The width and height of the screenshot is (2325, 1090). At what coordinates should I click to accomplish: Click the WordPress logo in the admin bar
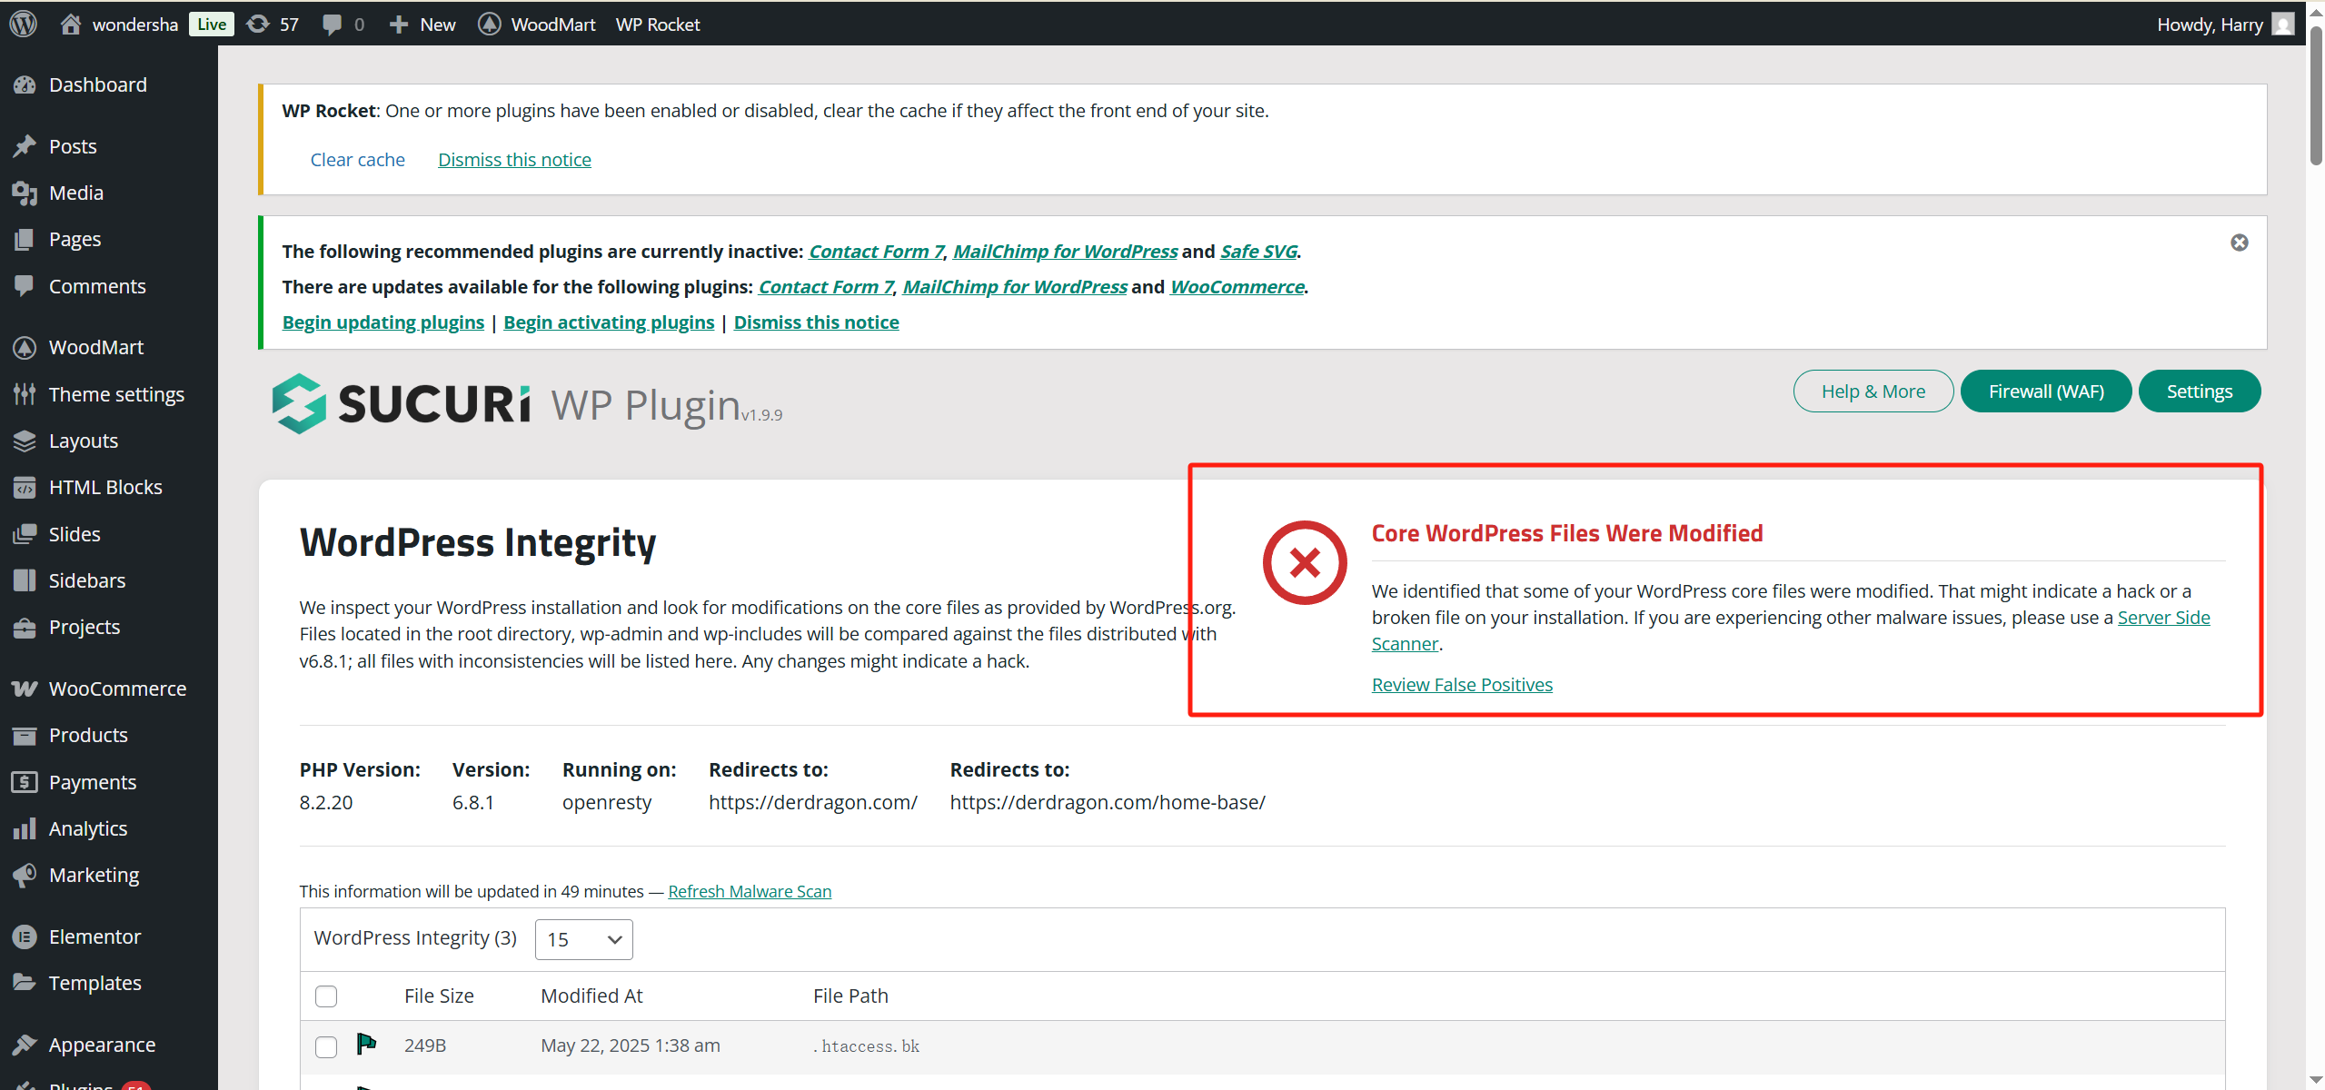[x=24, y=24]
